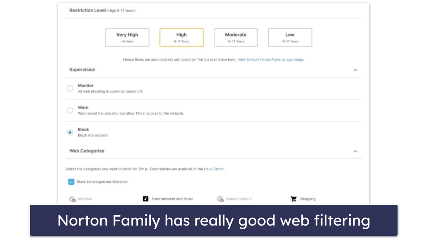Viewport: 428px width, 238px height.
Task: Click the Entertainment and Music note icon
Action: (x=146, y=199)
